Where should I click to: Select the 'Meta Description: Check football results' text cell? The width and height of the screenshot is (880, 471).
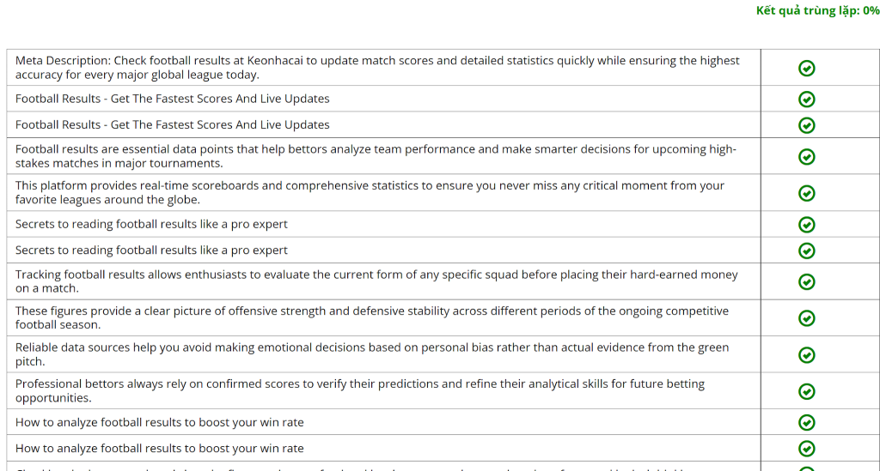pyautogui.click(x=376, y=68)
